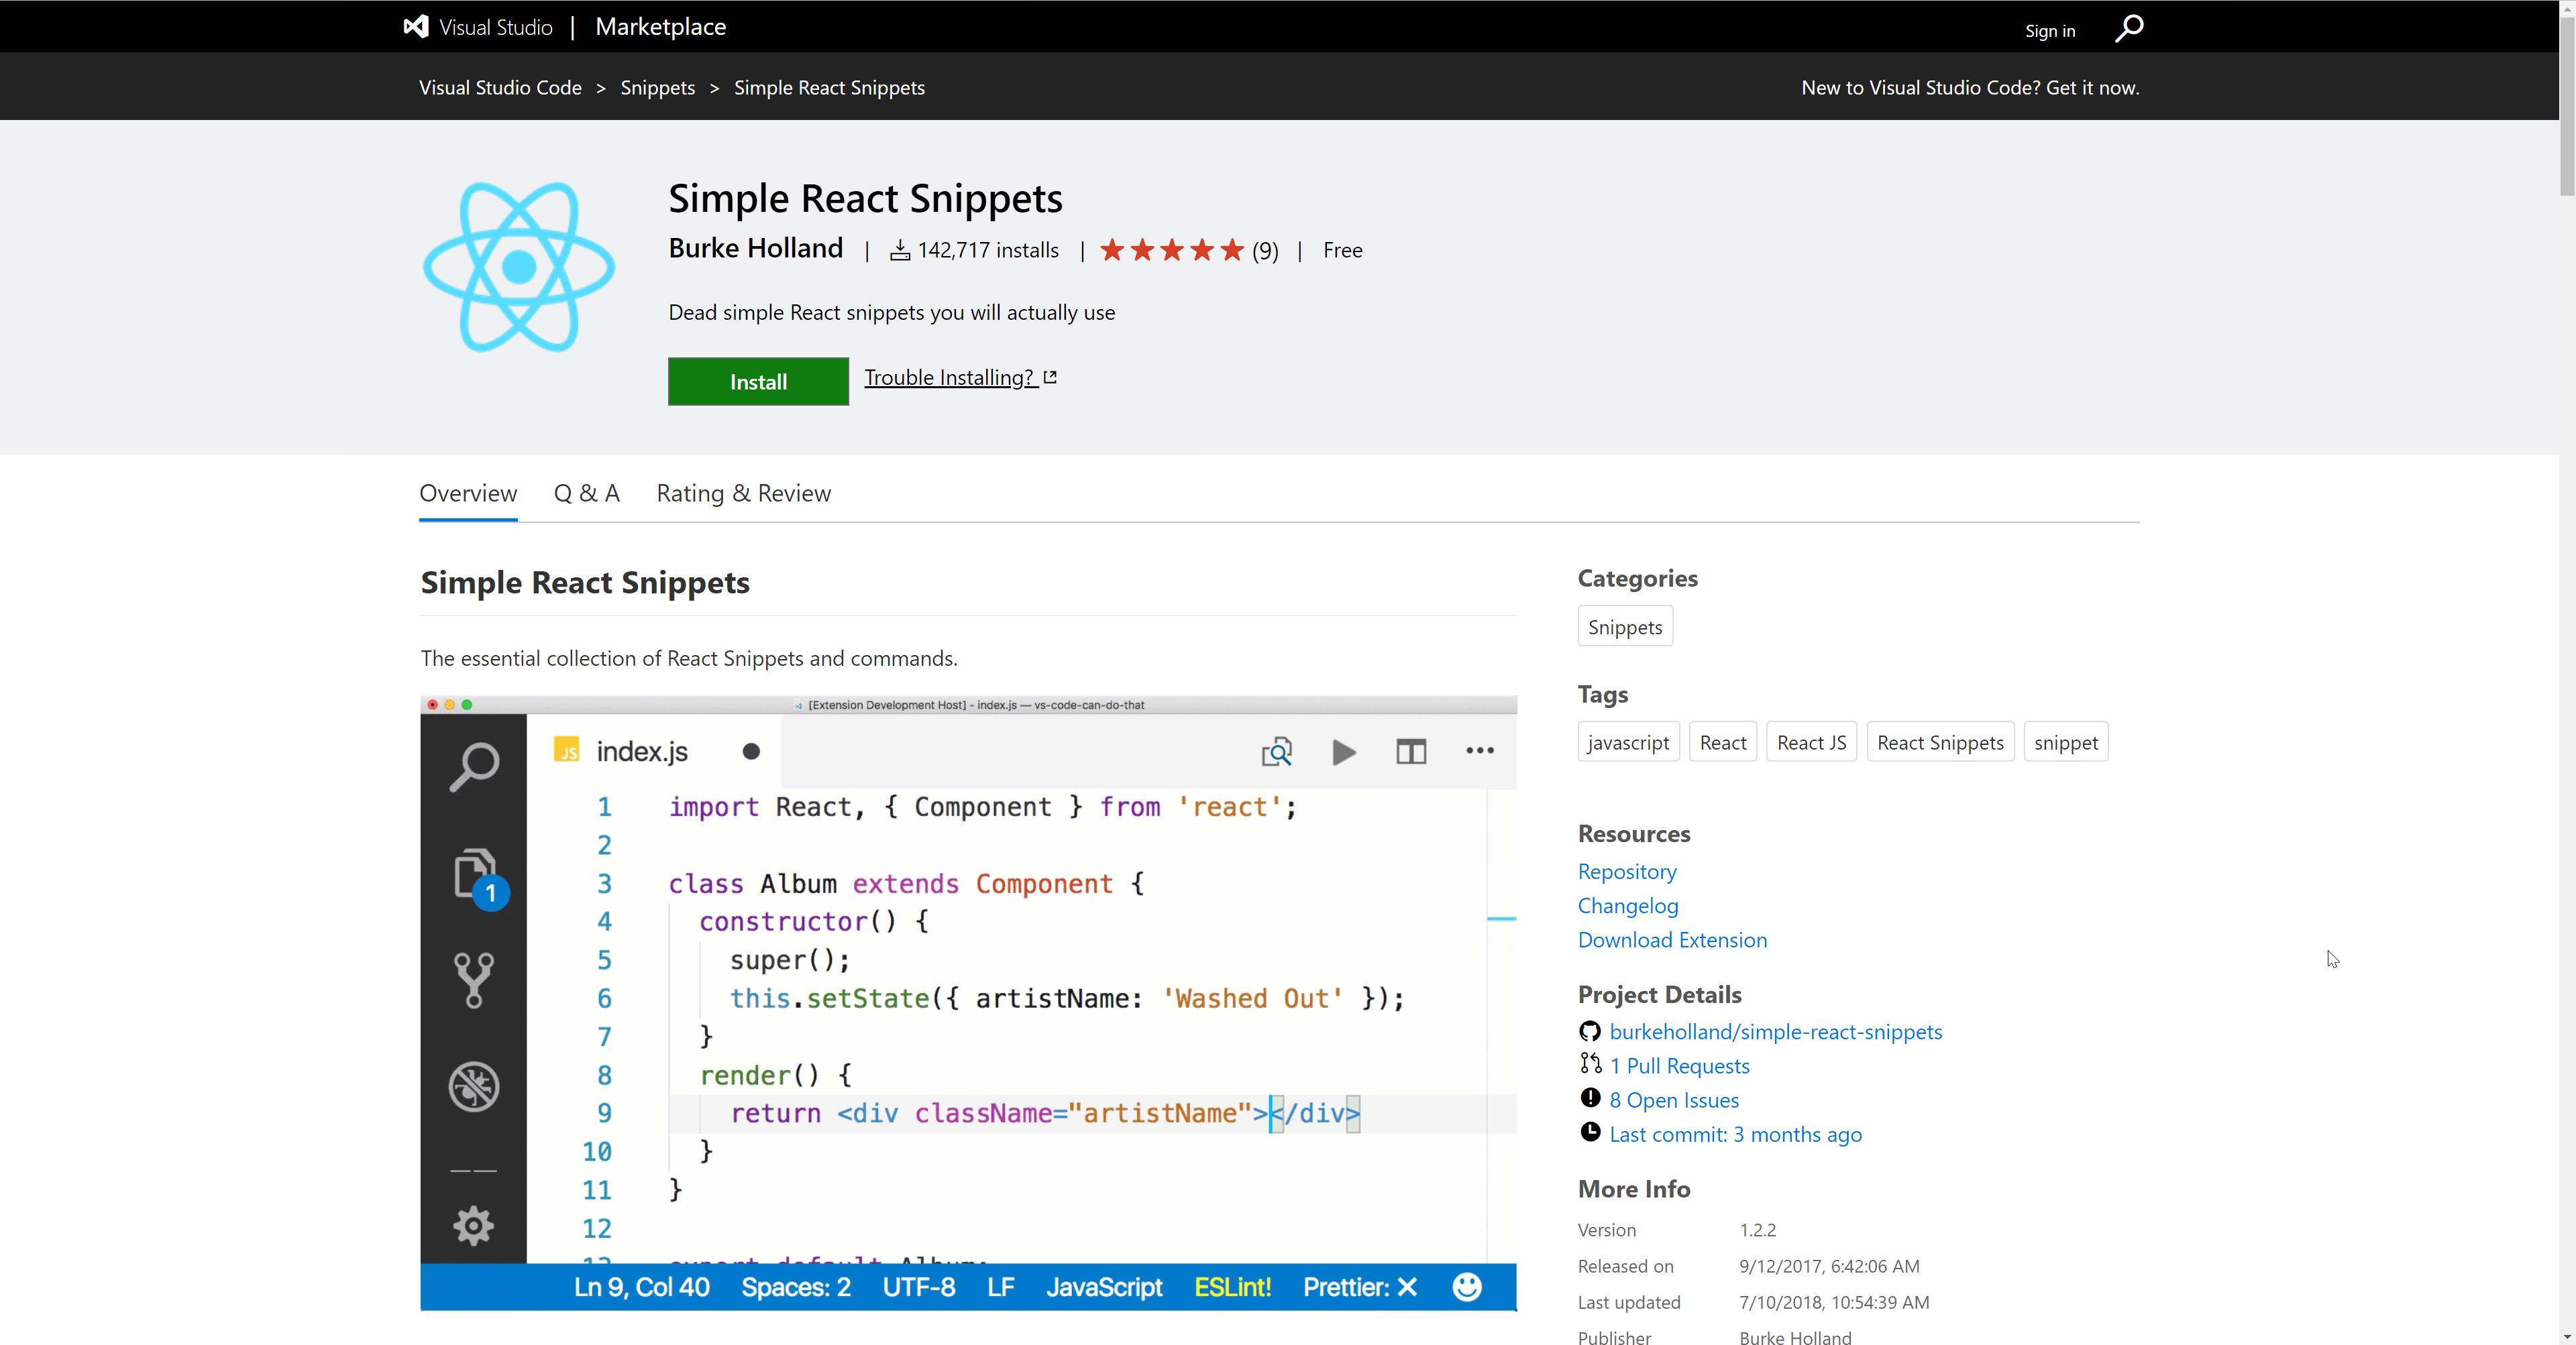2576x1345 pixels.
Task: Click Sign in
Action: pyautogui.click(x=2050, y=31)
